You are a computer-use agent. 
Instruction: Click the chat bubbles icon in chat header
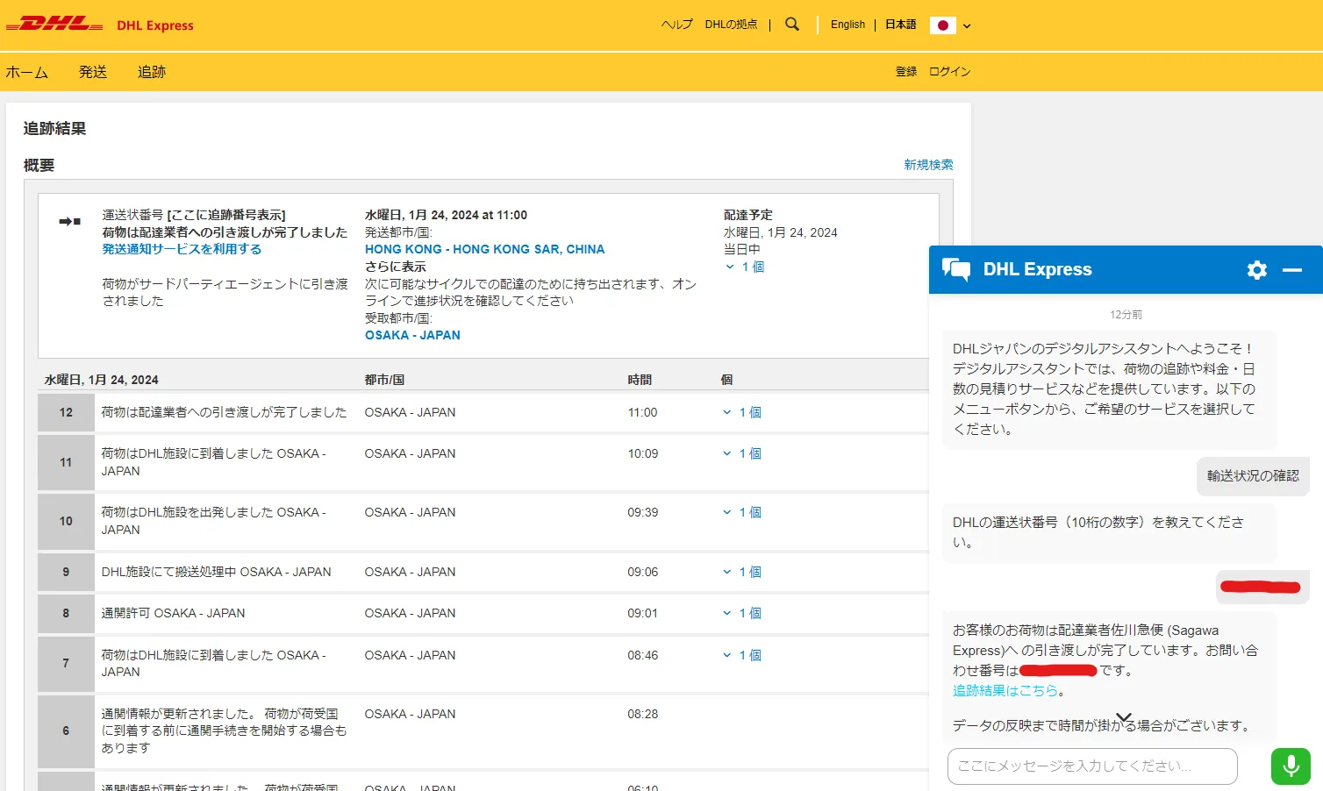coord(955,269)
